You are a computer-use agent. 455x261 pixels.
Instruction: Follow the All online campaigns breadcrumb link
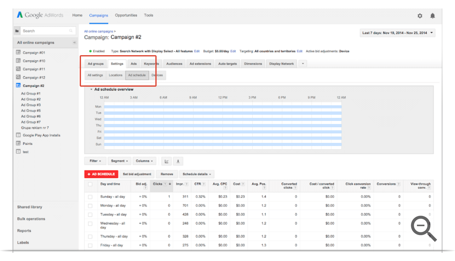(x=99, y=32)
